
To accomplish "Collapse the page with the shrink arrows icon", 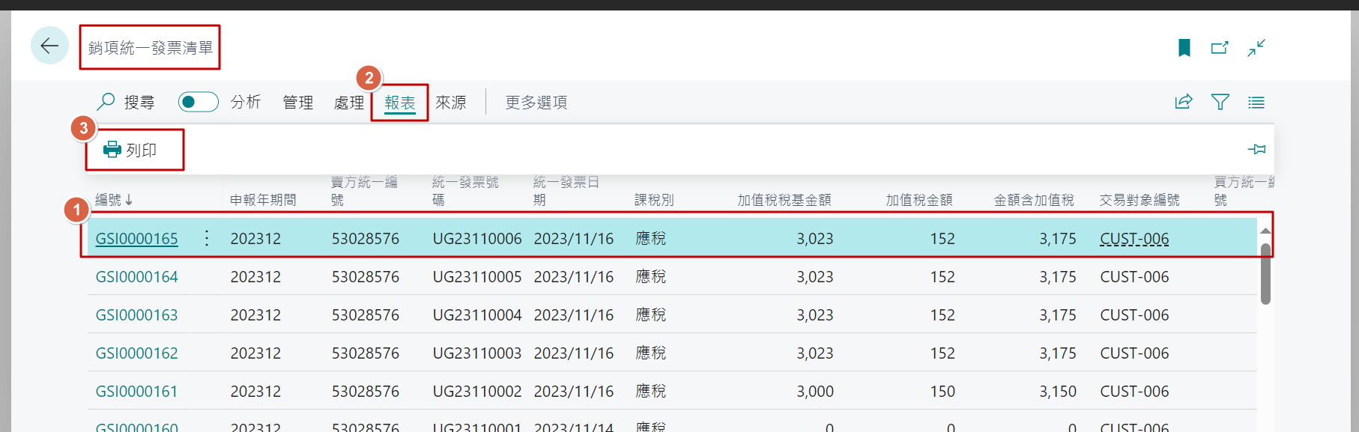I will (1256, 48).
